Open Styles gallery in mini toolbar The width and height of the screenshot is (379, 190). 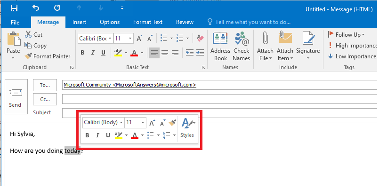(x=187, y=127)
